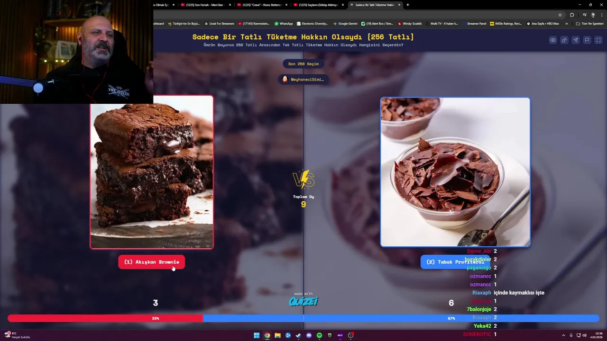Open the (19) Alert Box / Stre... bookmark
Screen dimensions: 607x341
coord(377,24)
